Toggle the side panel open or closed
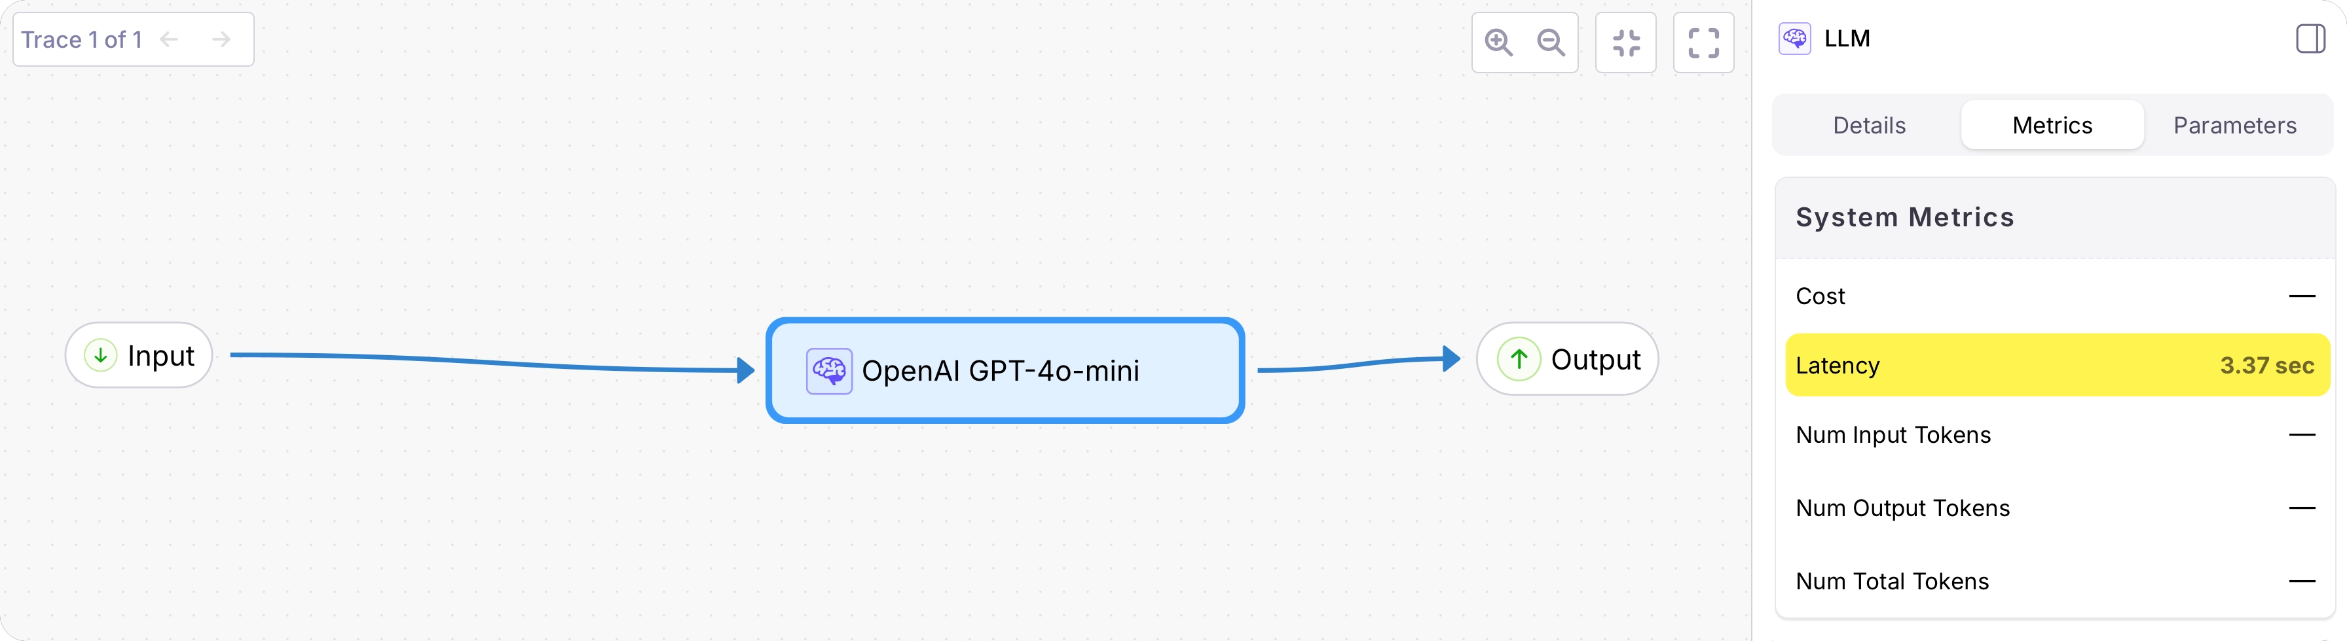 [2310, 39]
